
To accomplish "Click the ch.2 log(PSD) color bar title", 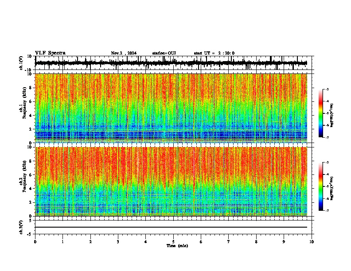I will 332,189.
